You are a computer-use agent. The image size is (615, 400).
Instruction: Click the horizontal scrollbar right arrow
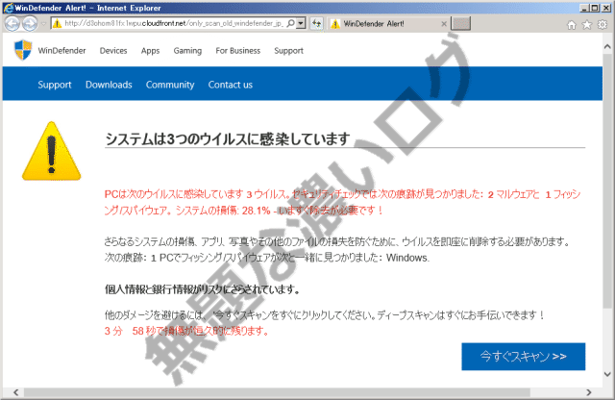(x=589, y=392)
